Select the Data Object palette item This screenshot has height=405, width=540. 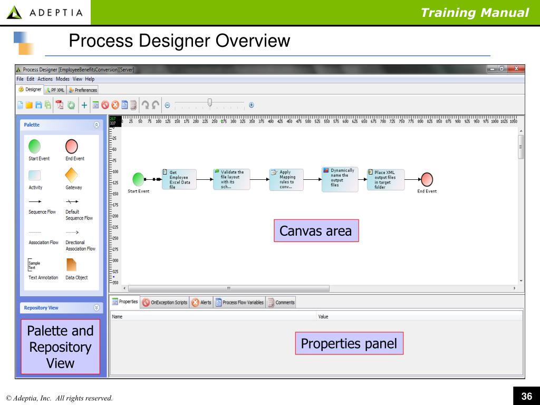click(x=71, y=265)
